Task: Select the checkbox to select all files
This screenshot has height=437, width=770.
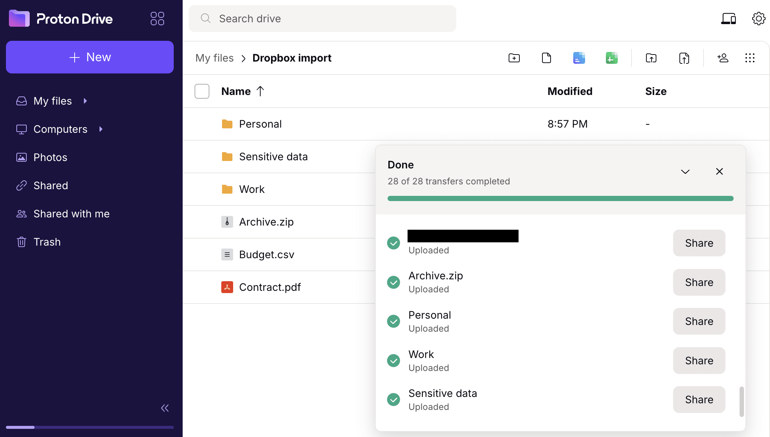Action: pos(202,91)
